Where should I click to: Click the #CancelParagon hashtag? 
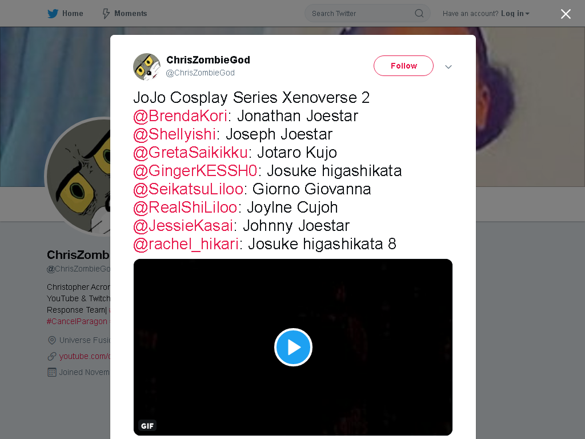click(x=77, y=321)
